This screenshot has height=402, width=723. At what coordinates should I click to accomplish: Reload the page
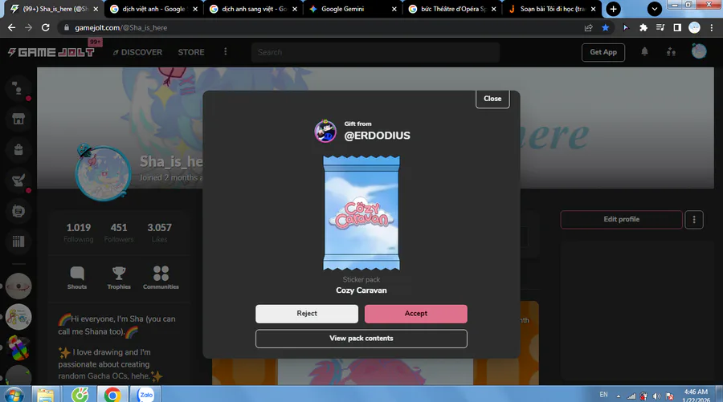tap(45, 27)
